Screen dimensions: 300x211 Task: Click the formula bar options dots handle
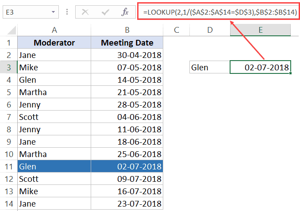pyautogui.click(x=67, y=12)
